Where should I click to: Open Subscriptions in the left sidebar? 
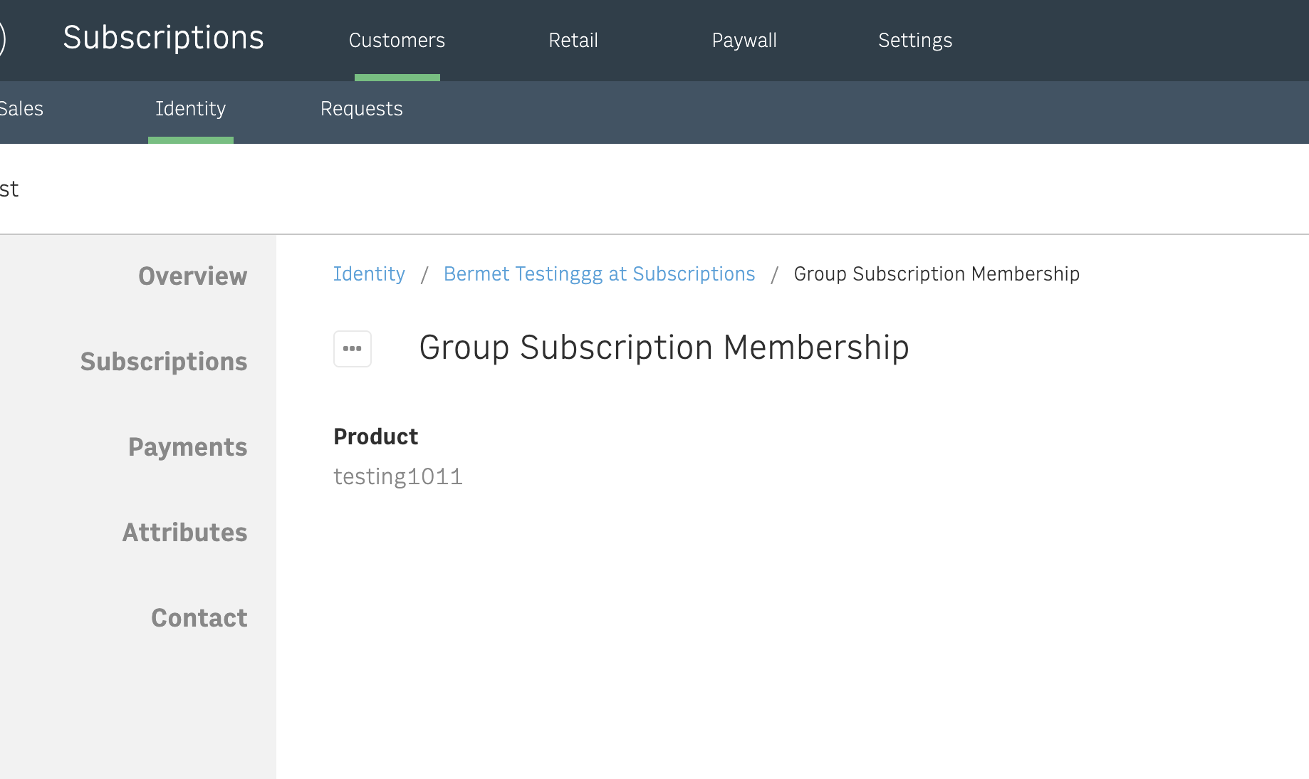[164, 362]
